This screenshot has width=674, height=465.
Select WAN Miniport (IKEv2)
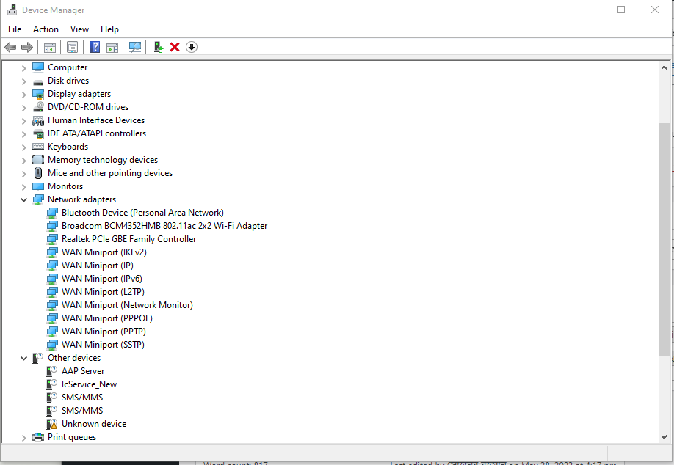coord(104,252)
